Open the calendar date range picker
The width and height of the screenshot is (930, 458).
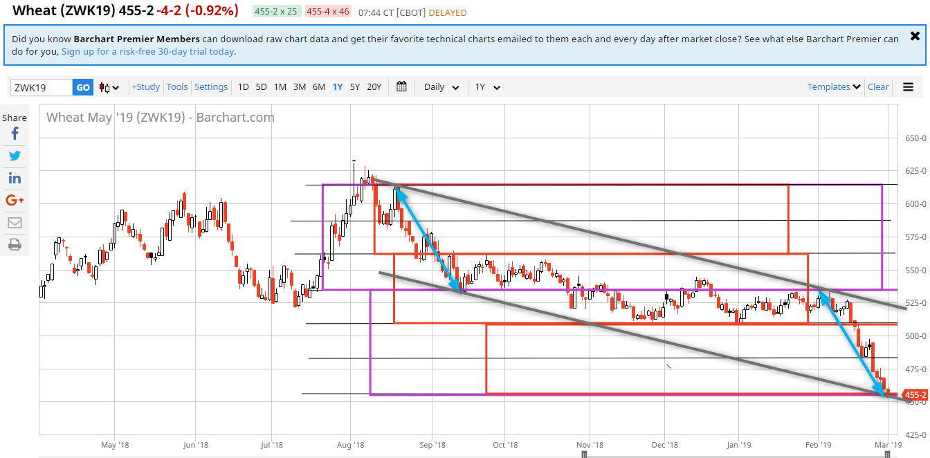click(401, 87)
